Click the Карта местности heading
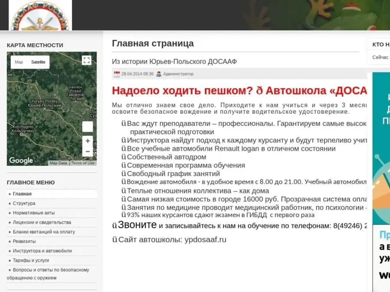Viewport: 390px width, 292px height. (x=35, y=45)
